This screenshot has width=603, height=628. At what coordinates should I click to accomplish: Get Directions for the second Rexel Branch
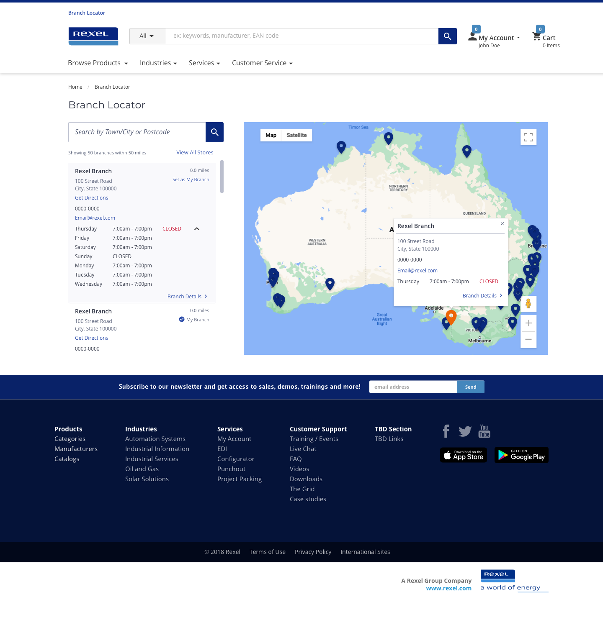pos(91,338)
